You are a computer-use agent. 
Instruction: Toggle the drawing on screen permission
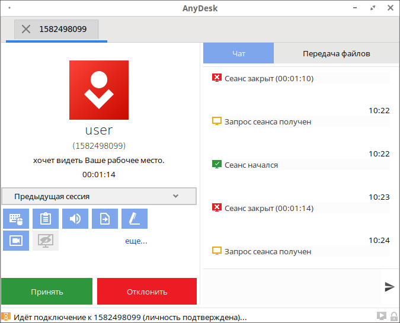pos(135,219)
